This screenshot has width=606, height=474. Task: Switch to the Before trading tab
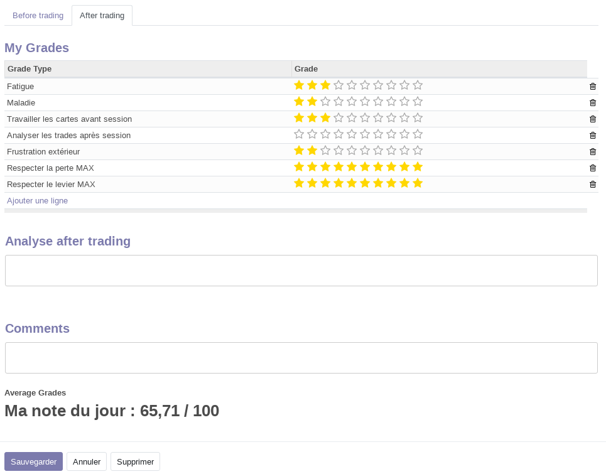pyautogui.click(x=38, y=16)
